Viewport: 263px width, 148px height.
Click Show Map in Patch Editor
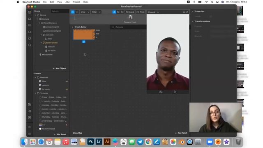point(77,133)
